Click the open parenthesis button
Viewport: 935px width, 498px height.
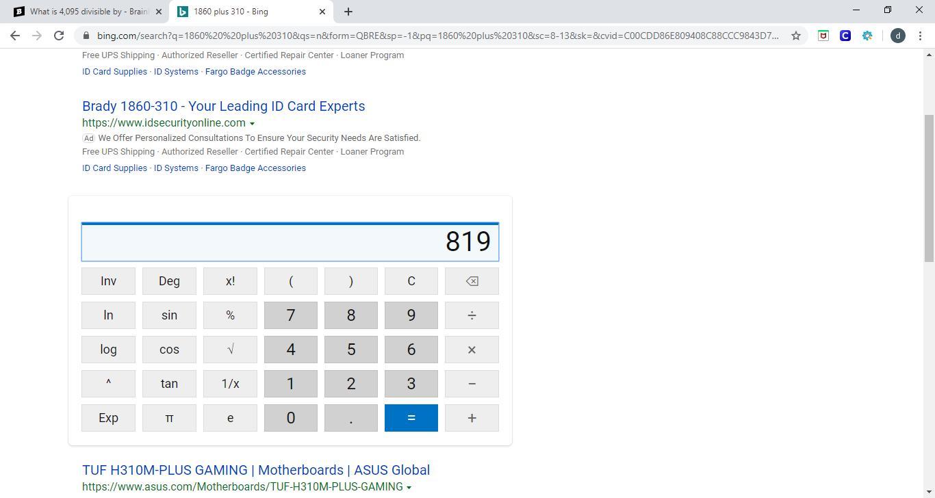pos(291,281)
